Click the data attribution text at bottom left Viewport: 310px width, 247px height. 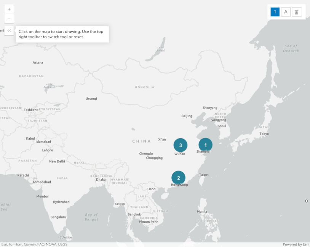pos(34,244)
